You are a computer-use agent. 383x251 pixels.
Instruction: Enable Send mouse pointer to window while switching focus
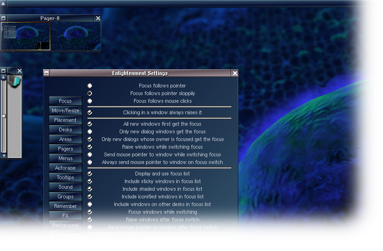pyautogui.click(x=90, y=154)
